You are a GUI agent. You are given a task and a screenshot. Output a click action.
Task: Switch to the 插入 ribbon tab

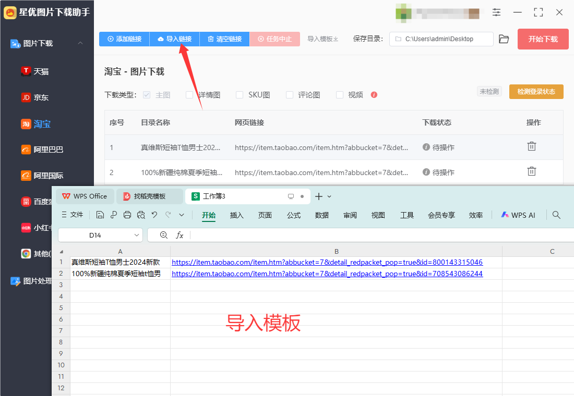[236, 215]
